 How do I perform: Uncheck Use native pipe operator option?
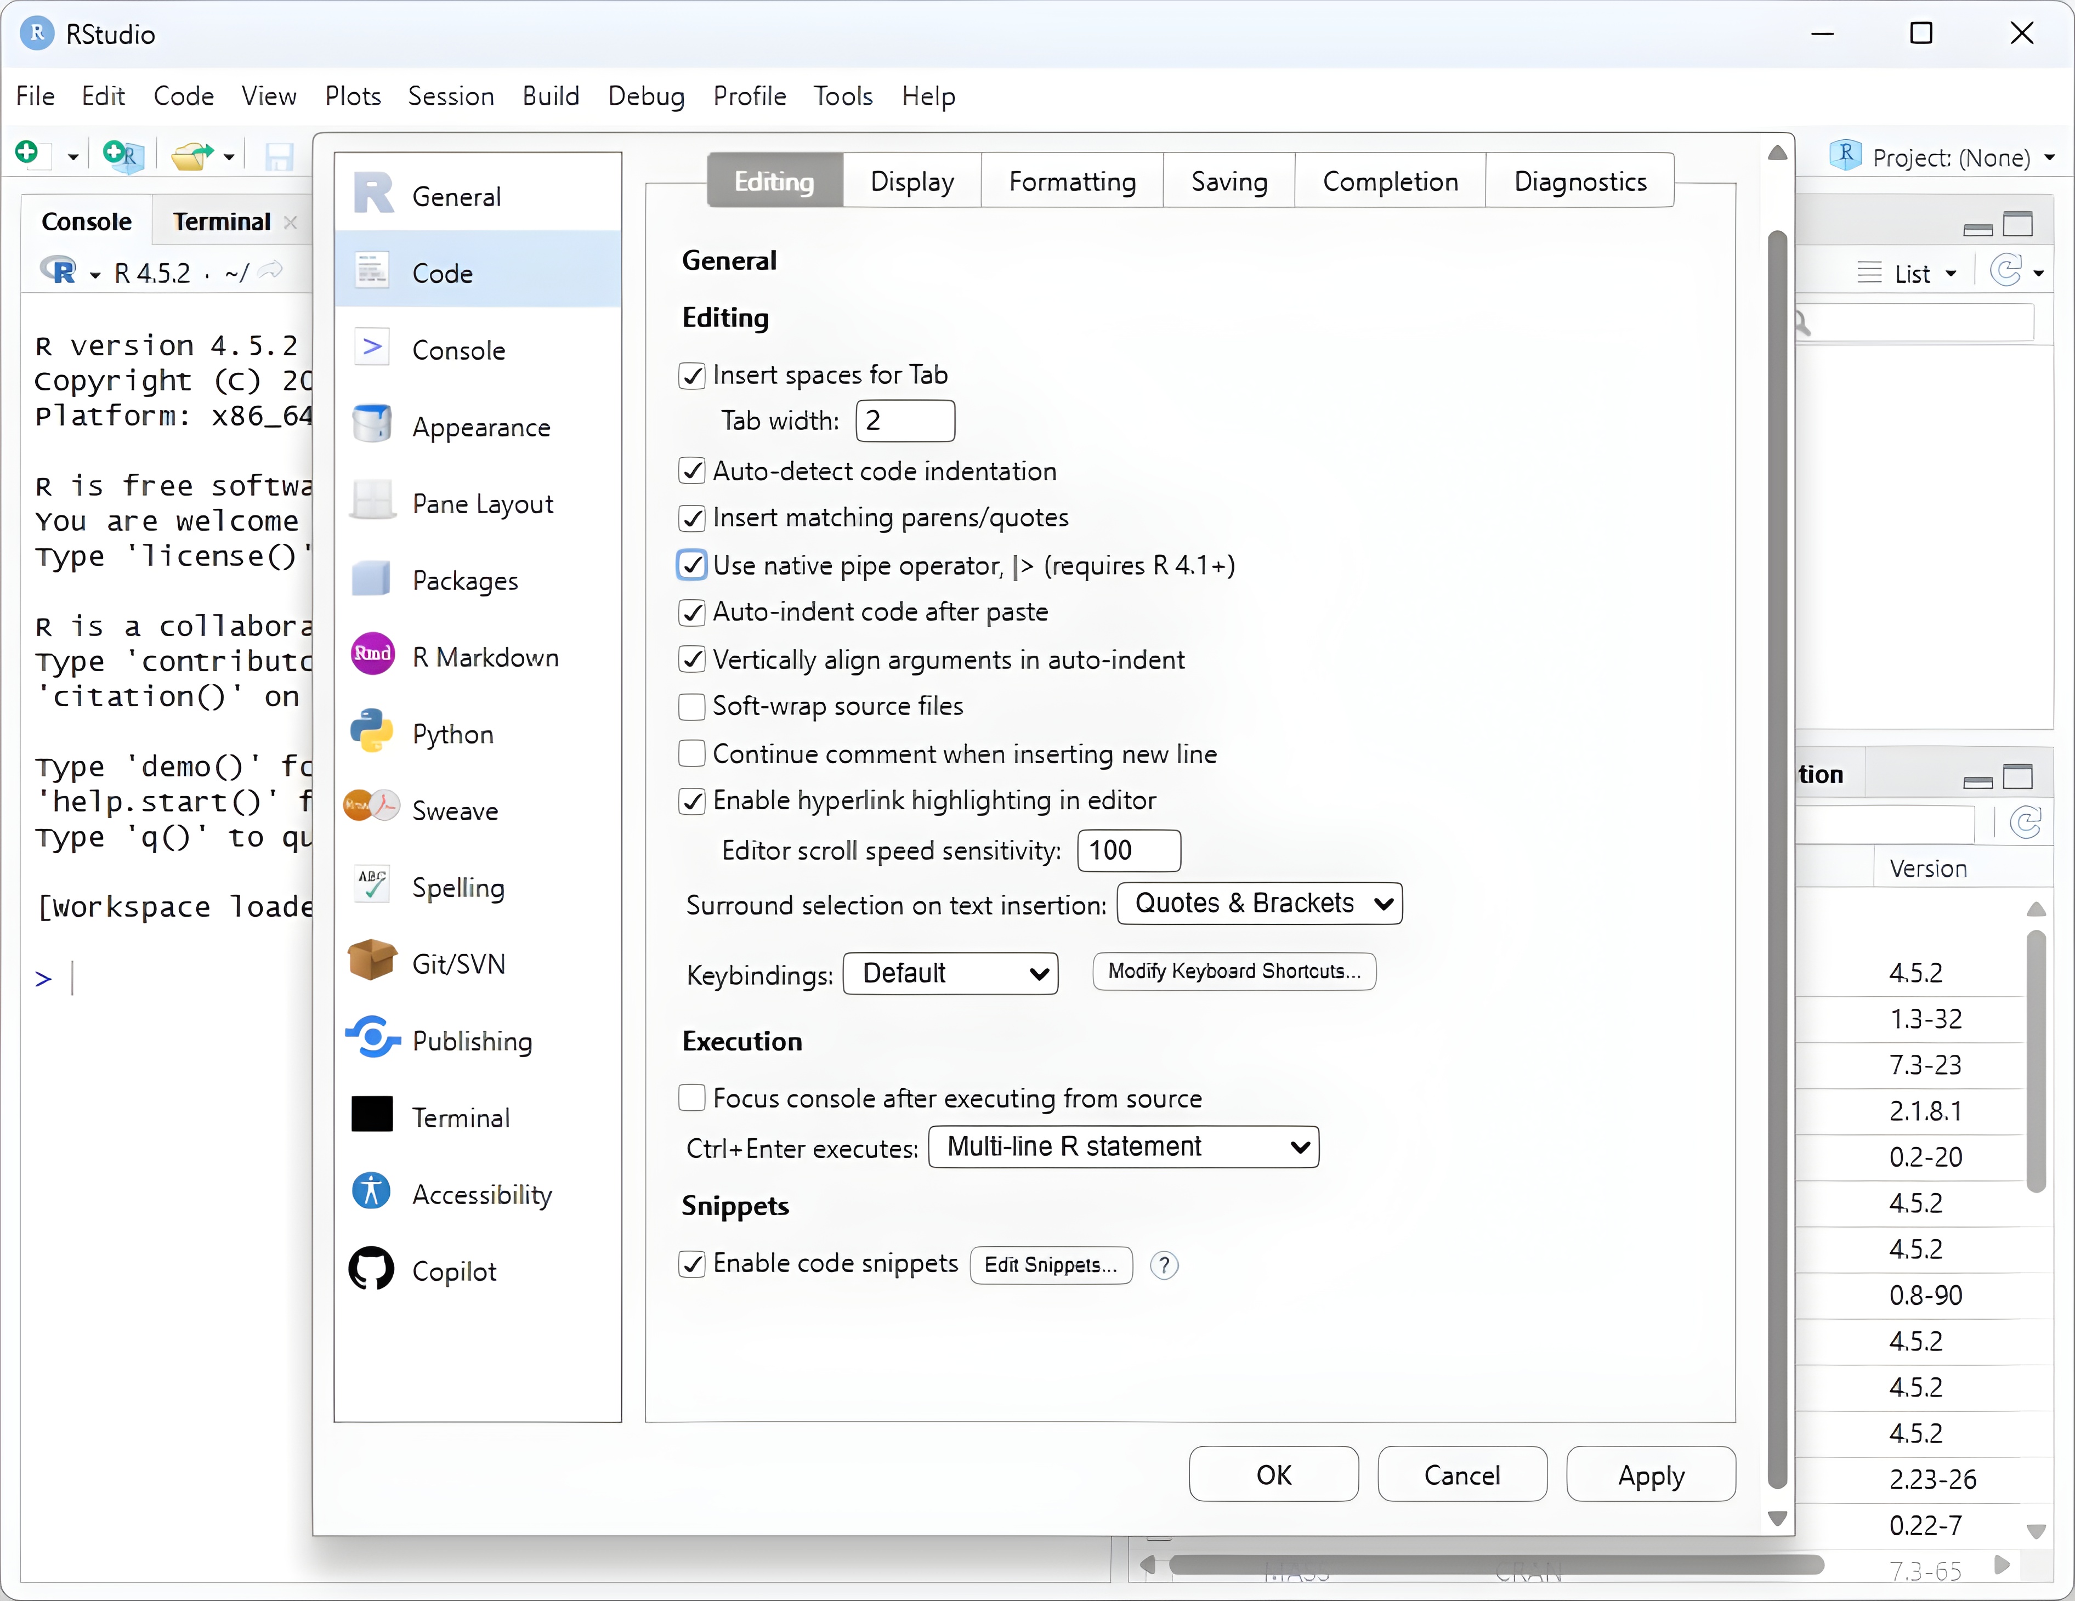(x=691, y=565)
